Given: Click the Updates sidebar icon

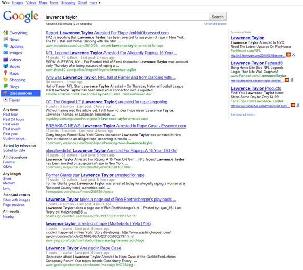Looking at the screenshot, I should point(6,46).
